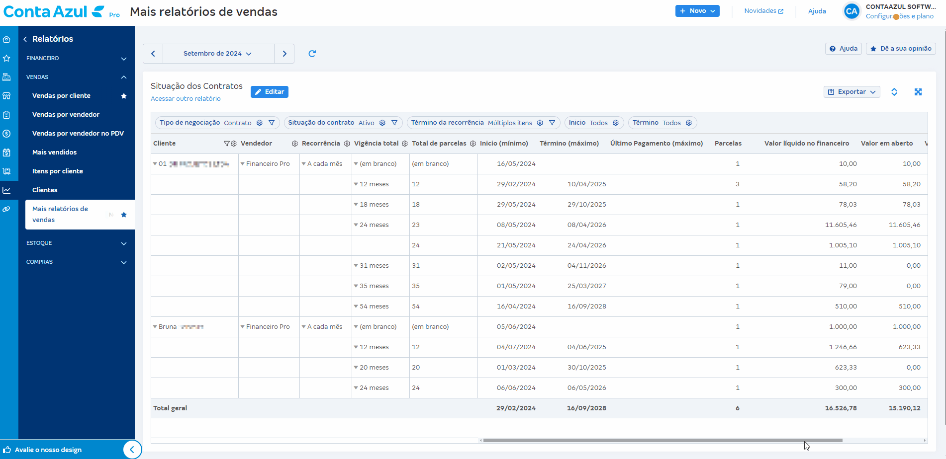Open the inventory cart icon in left rail
The height and width of the screenshot is (459, 946).
(6, 171)
